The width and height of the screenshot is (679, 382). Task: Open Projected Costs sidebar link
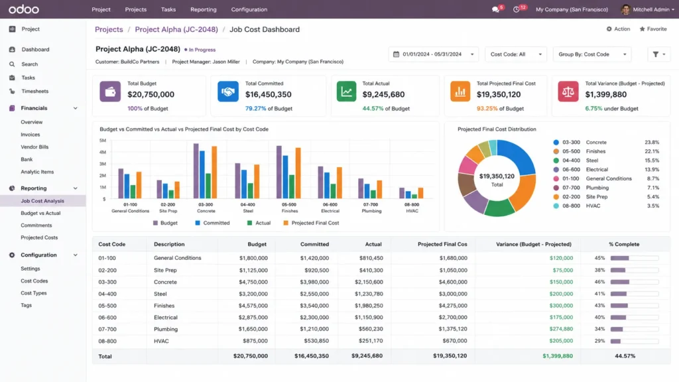(x=39, y=238)
